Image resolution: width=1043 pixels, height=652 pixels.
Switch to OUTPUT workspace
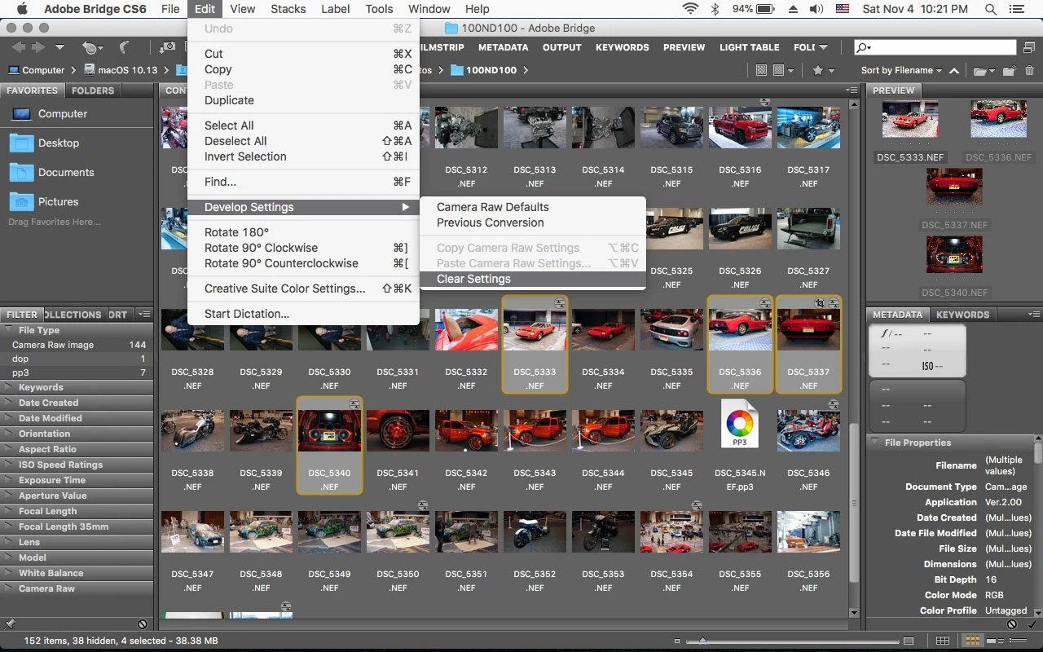pos(561,47)
